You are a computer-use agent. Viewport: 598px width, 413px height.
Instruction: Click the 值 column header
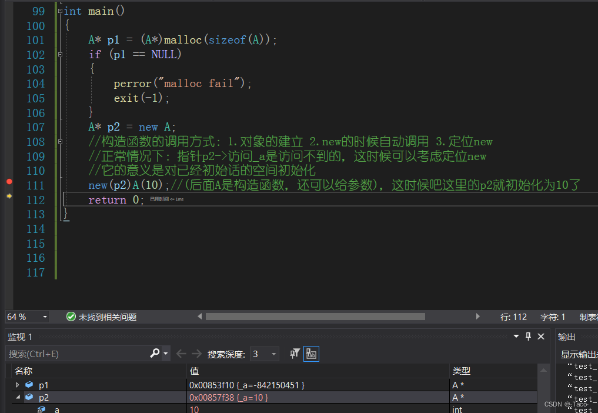pyautogui.click(x=194, y=371)
